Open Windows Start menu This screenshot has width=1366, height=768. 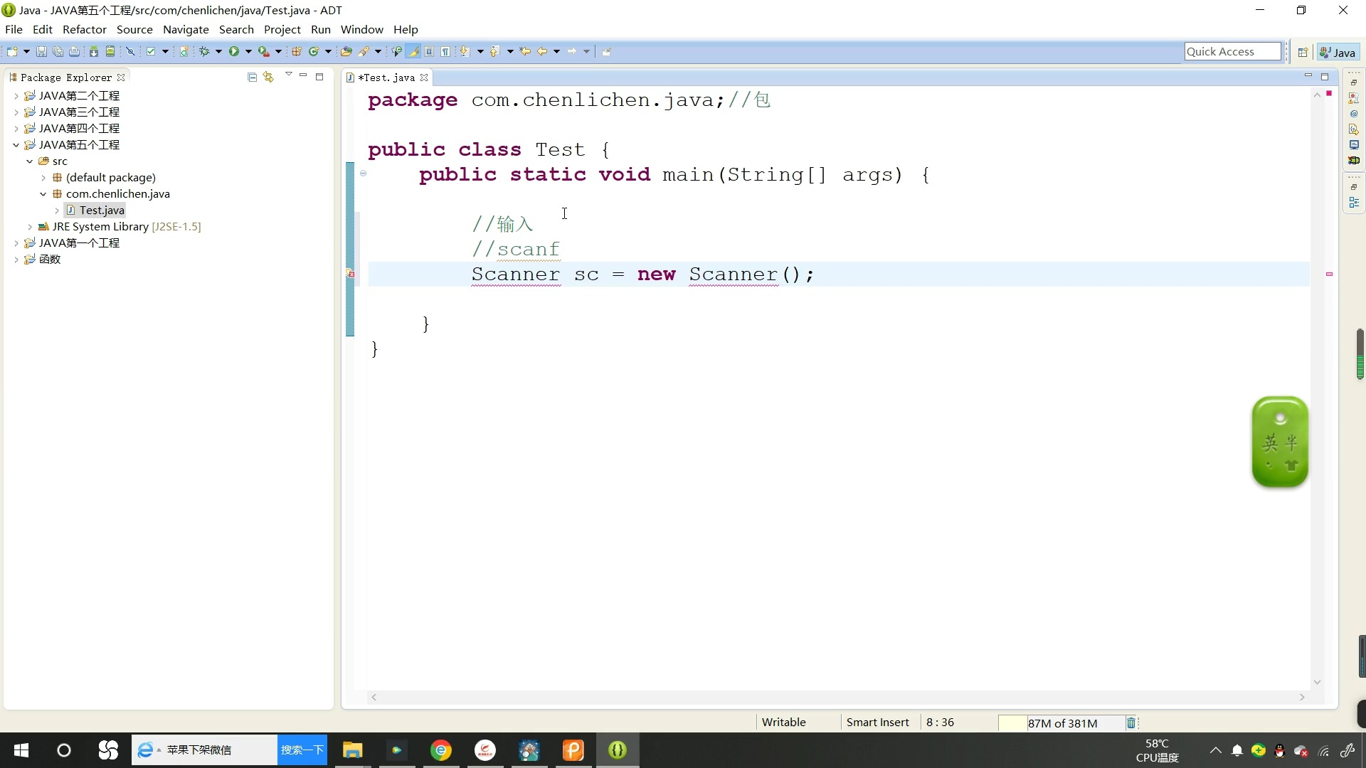point(21,750)
